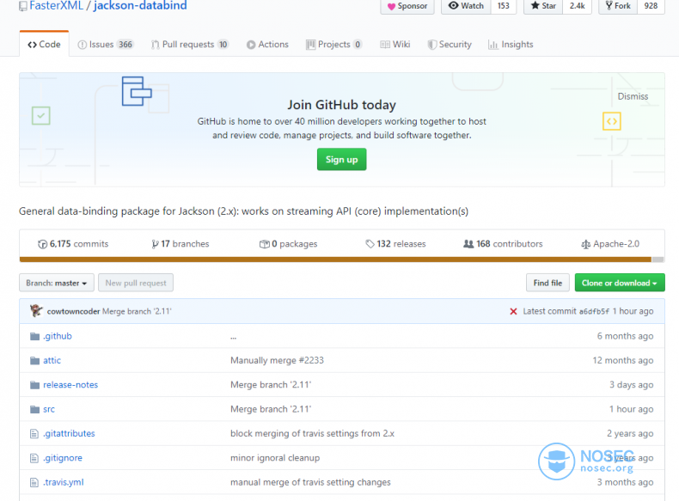Open the .gitignore file
Image resolution: width=679 pixels, height=501 pixels.
[x=63, y=458]
